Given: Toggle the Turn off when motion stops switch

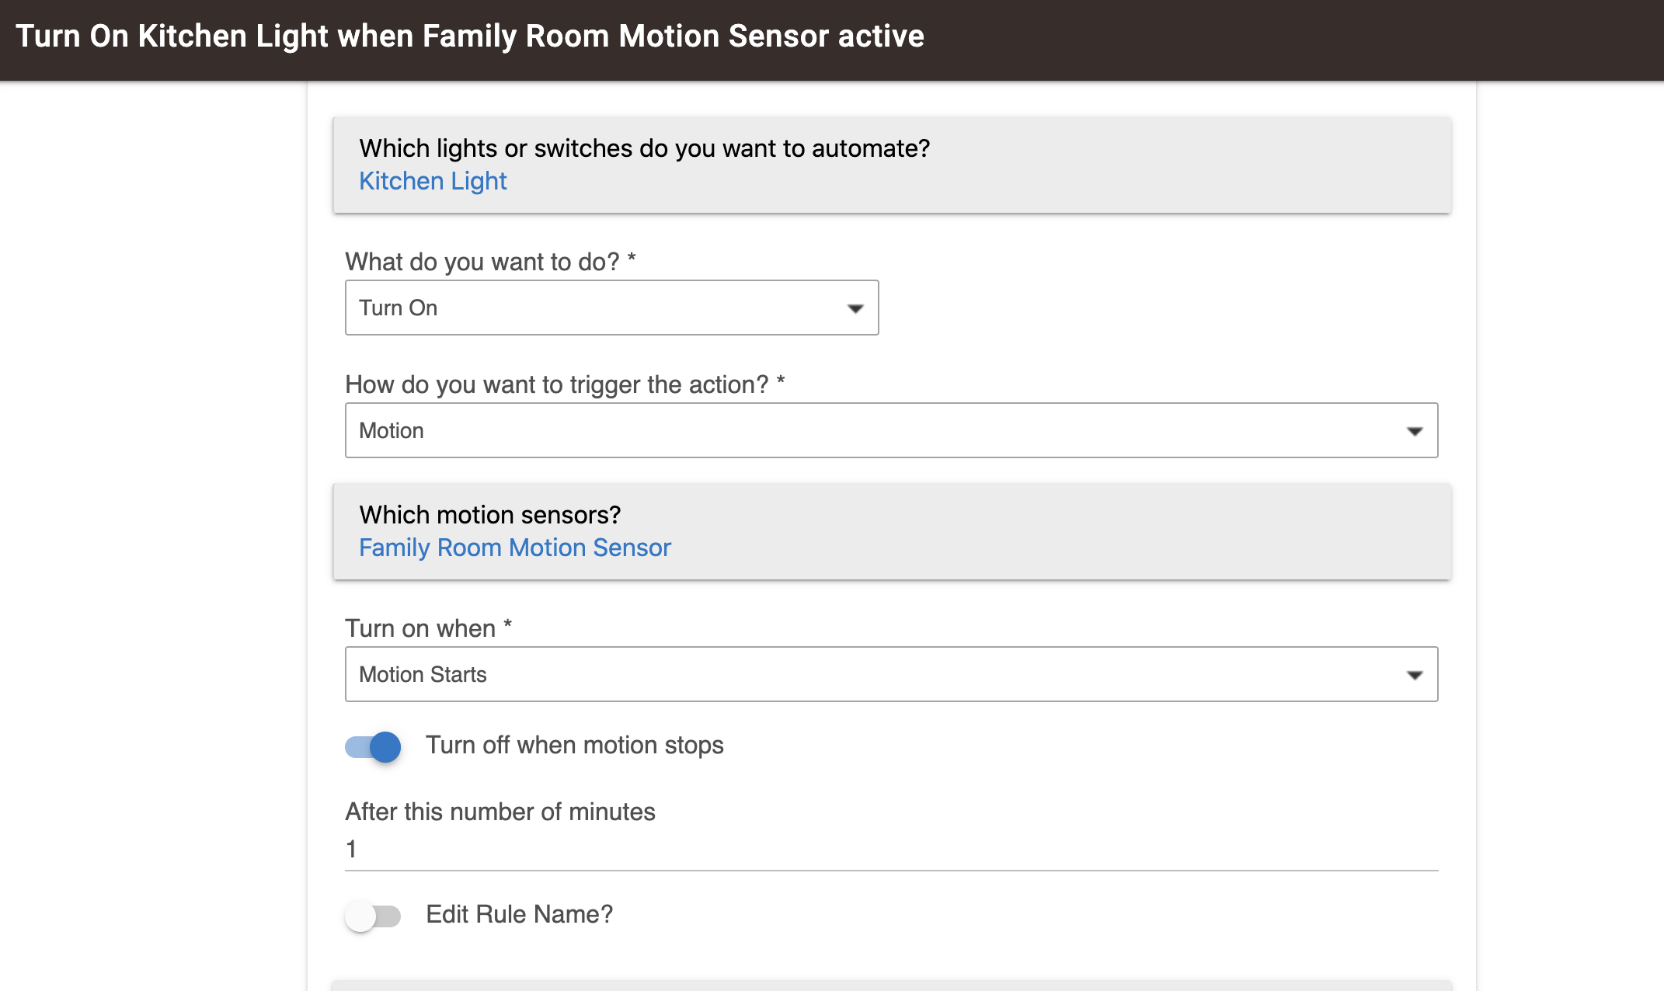Looking at the screenshot, I should pos(373,746).
